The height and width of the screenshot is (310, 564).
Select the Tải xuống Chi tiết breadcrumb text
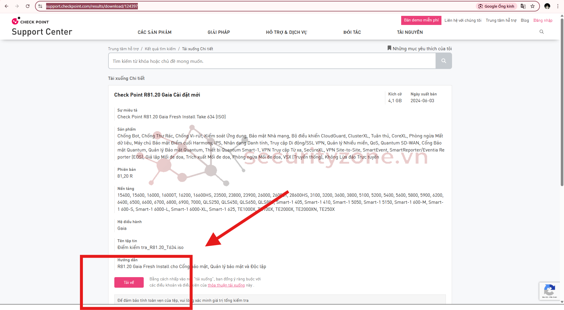(198, 49)
